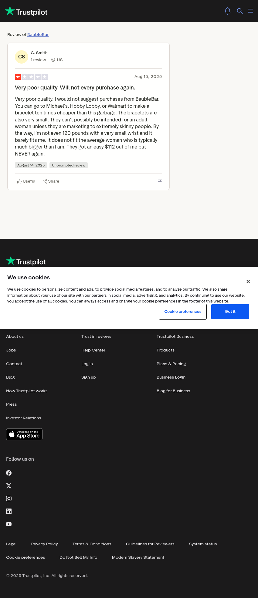This screenshot has width=258, height=598.
Task: Click Download on the App Store badge
Action: pyautogui.click(x=24, y=434)
